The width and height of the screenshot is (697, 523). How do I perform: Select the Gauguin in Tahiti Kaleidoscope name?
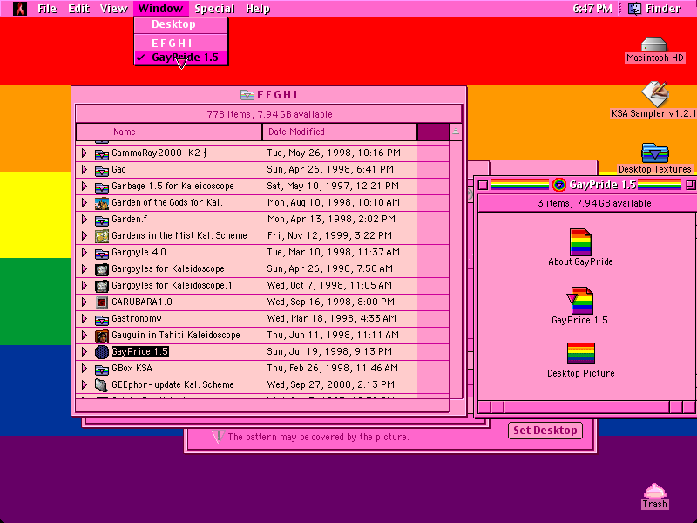(176, 336)
